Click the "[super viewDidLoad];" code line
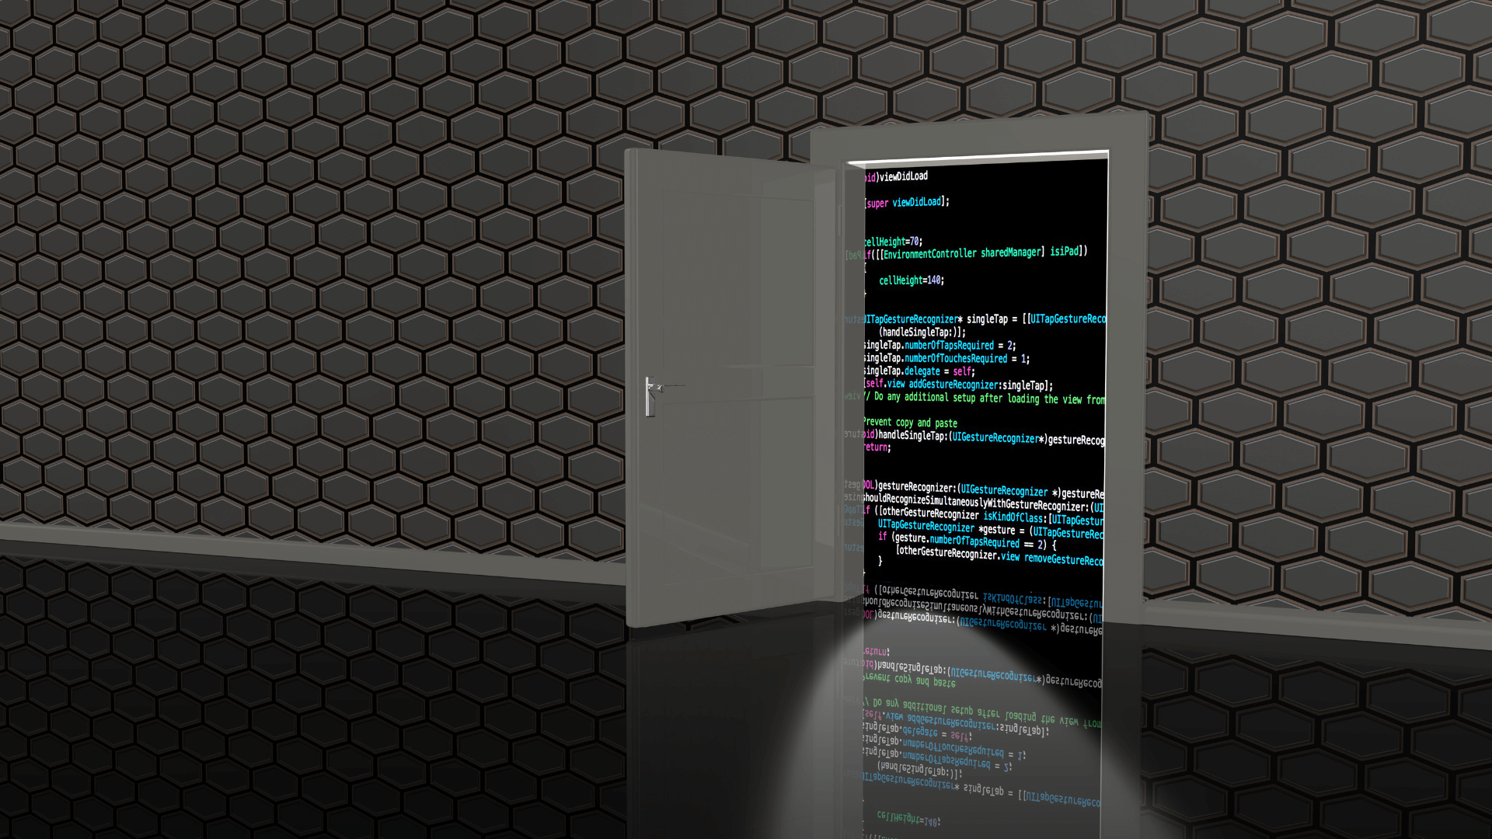 coord(907,202)
